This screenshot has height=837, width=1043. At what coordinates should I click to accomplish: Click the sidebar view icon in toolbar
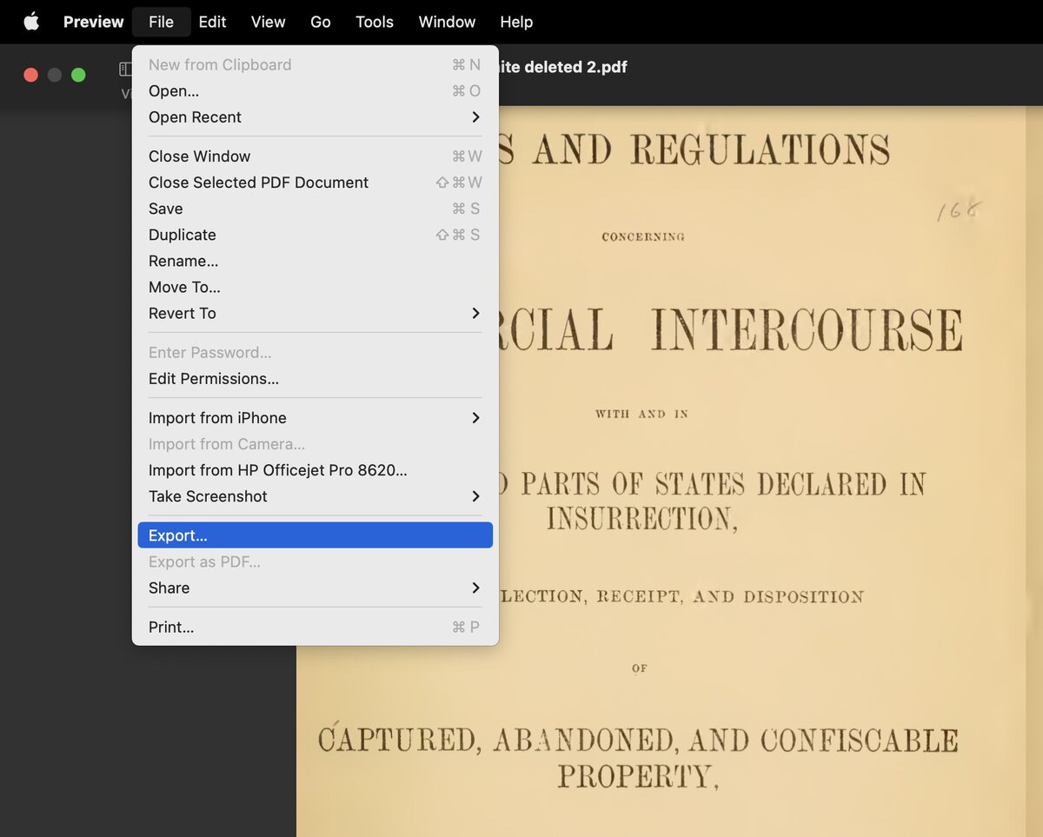125,70
